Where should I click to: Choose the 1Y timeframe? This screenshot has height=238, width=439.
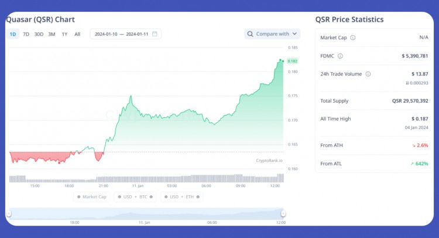pyautogui.click(x=64, y=34)
